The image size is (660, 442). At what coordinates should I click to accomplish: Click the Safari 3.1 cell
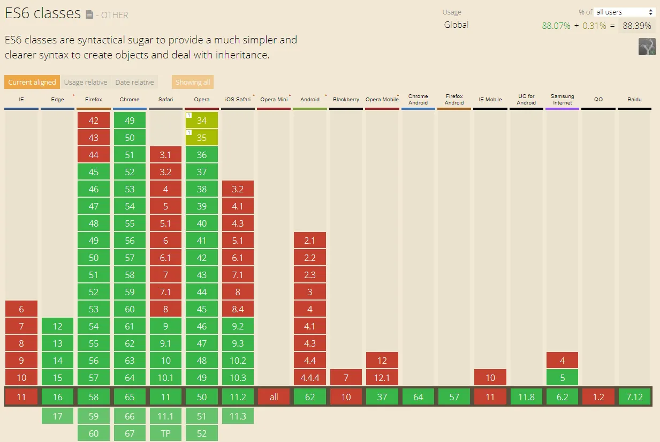point(165,155)
